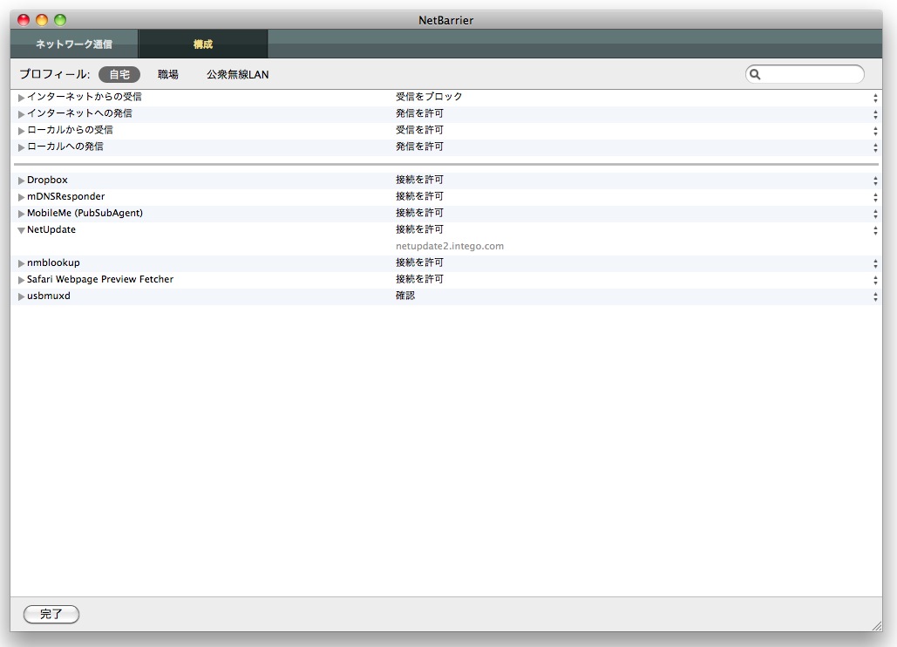Click the yellow minimize window button
The height and width of the screenshot is (647, 897).
[x=42, y=20]
